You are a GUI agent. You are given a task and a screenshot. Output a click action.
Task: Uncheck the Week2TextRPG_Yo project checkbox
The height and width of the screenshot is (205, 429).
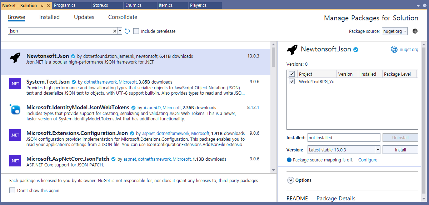tap(292, 81)
